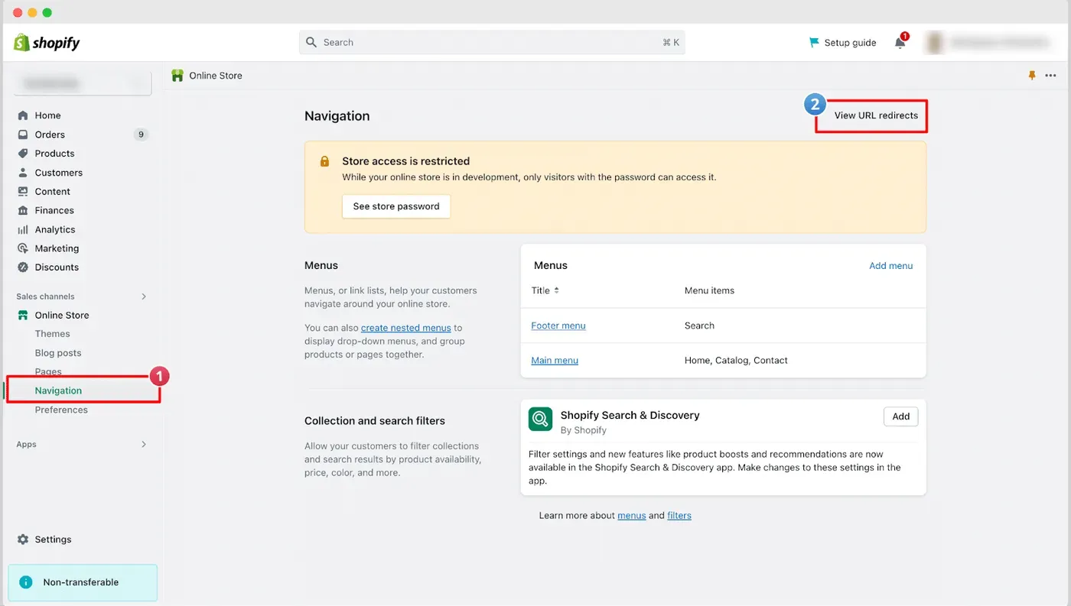Image resolution: width=1071 pixels, height=606 pixels.
Task: Click the Non-transferable info icon
Action: 26,582
